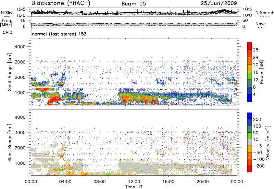Click the 'N.Sky' legend label
Viewport: 274px width, 189px height.
click(7, 13)
